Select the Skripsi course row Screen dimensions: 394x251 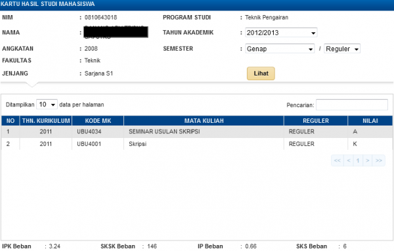click(197, 144)
